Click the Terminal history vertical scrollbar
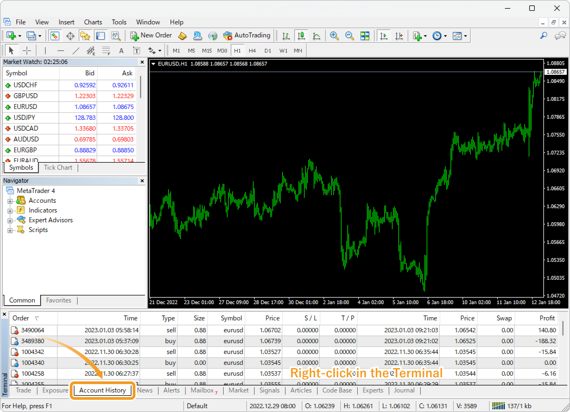570x412 pixels. pos(563,328)
